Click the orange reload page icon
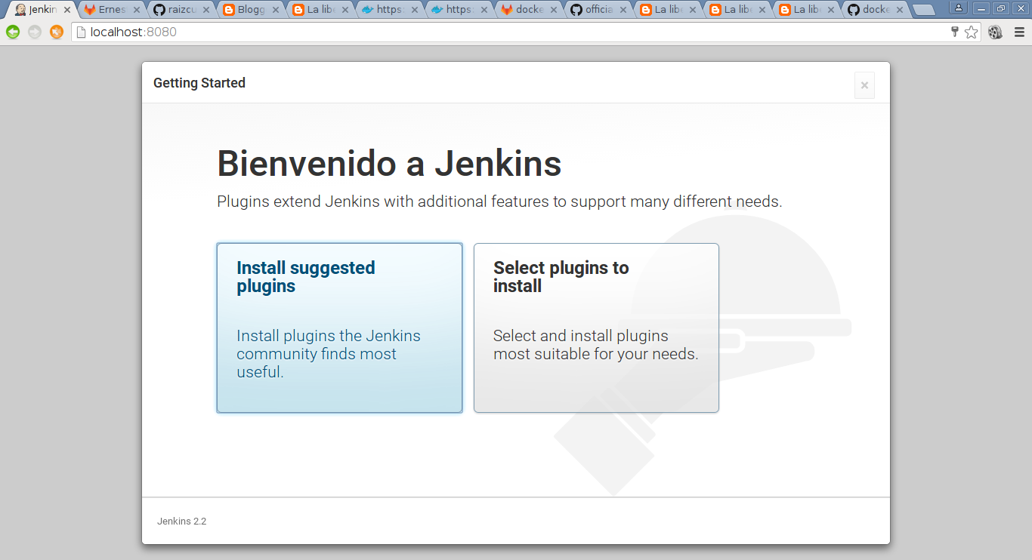The image size is (1032, 560). tap(57, 32)
